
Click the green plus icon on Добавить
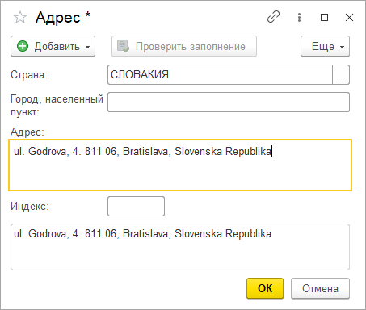(x=23, y=46)
